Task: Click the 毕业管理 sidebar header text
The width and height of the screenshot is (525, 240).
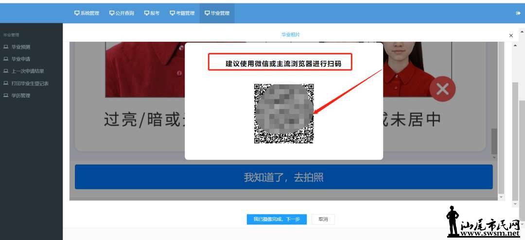Action: tap(11, 35)
